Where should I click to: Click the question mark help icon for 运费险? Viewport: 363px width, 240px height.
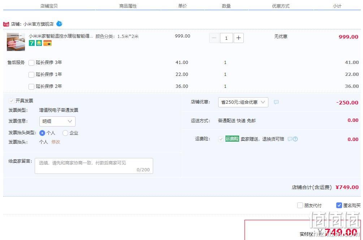click(295, 139)
